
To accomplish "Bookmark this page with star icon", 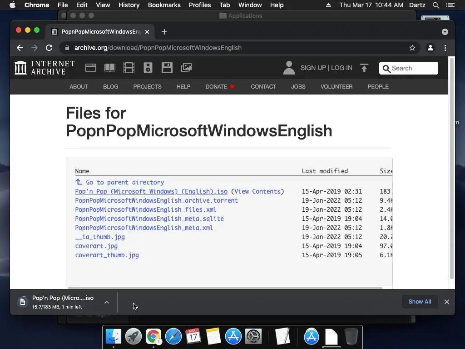I will (412, 48).
